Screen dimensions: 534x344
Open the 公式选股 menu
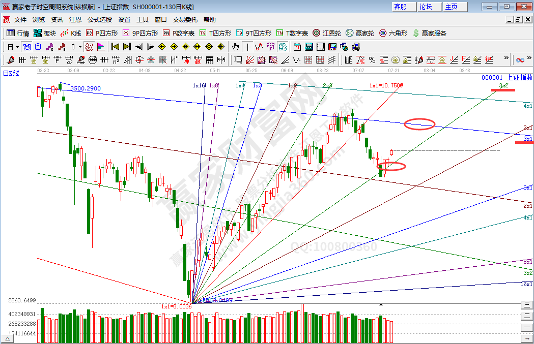click(99, 20)
